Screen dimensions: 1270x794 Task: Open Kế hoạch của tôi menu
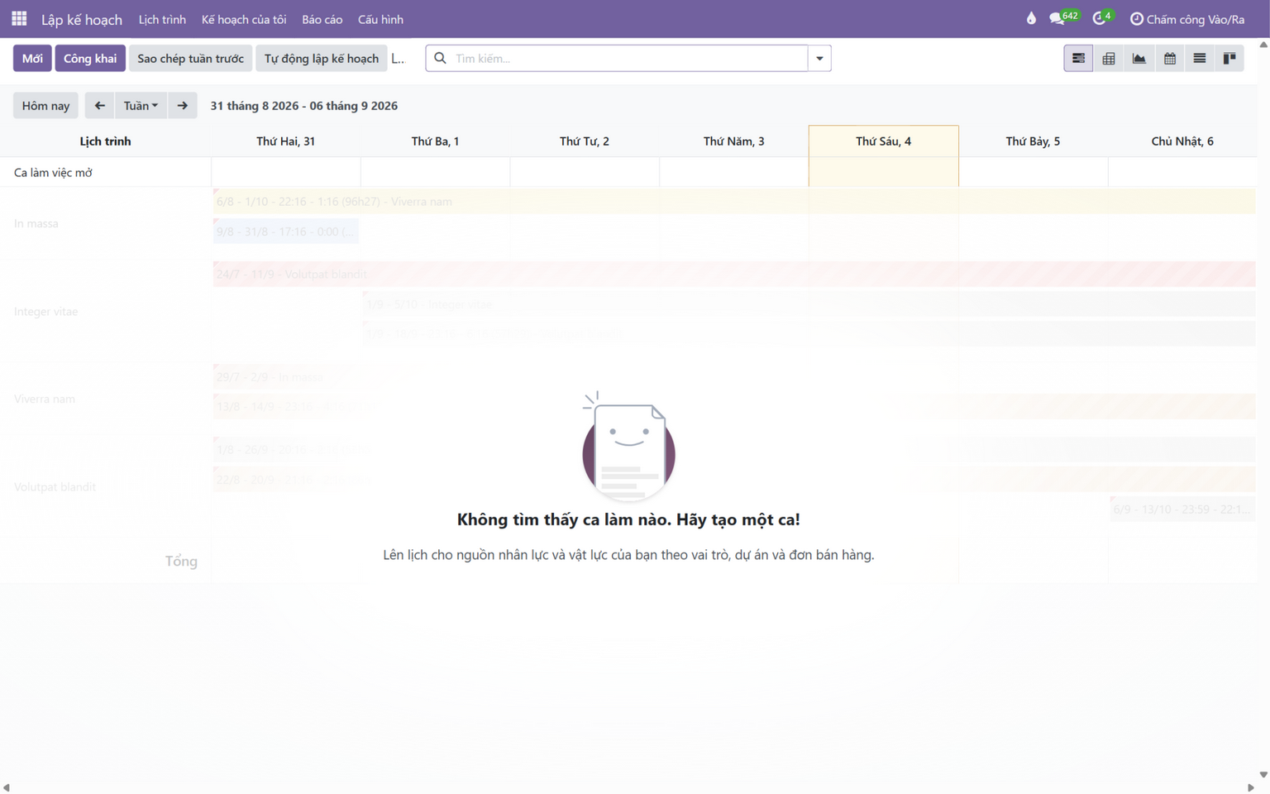(x=244, y=19)
